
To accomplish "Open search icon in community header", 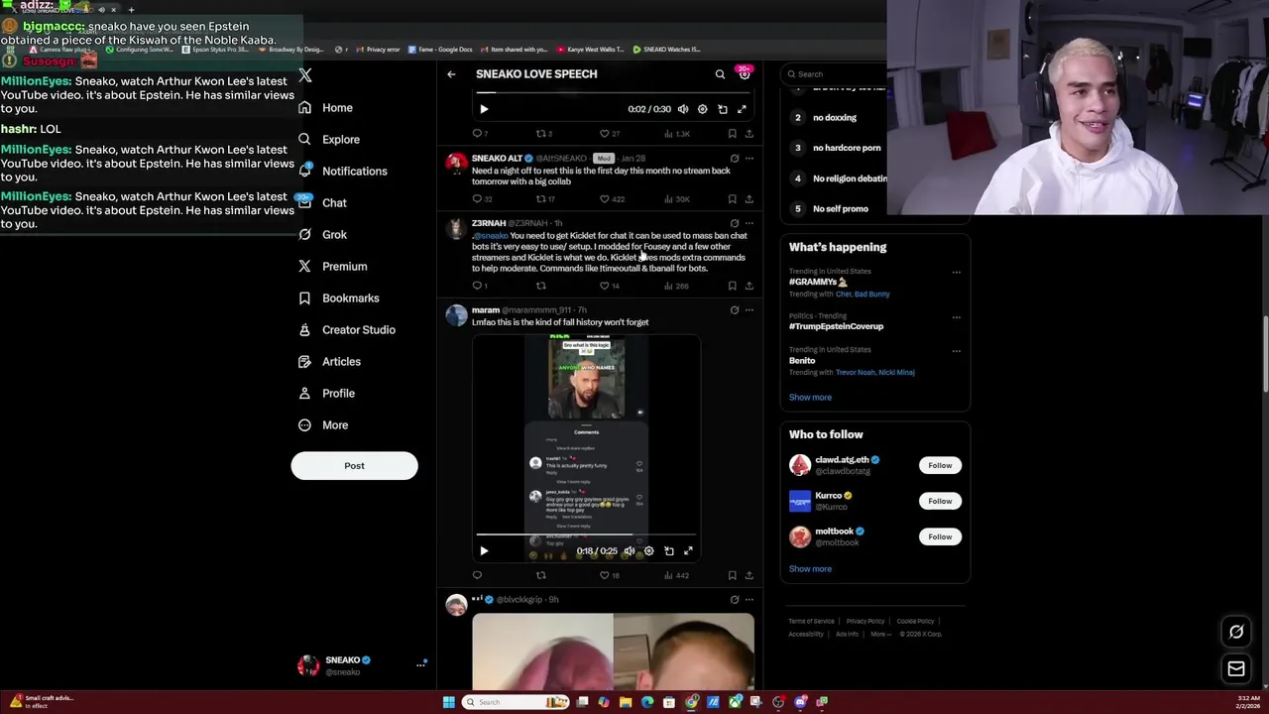I will point(720,74).
